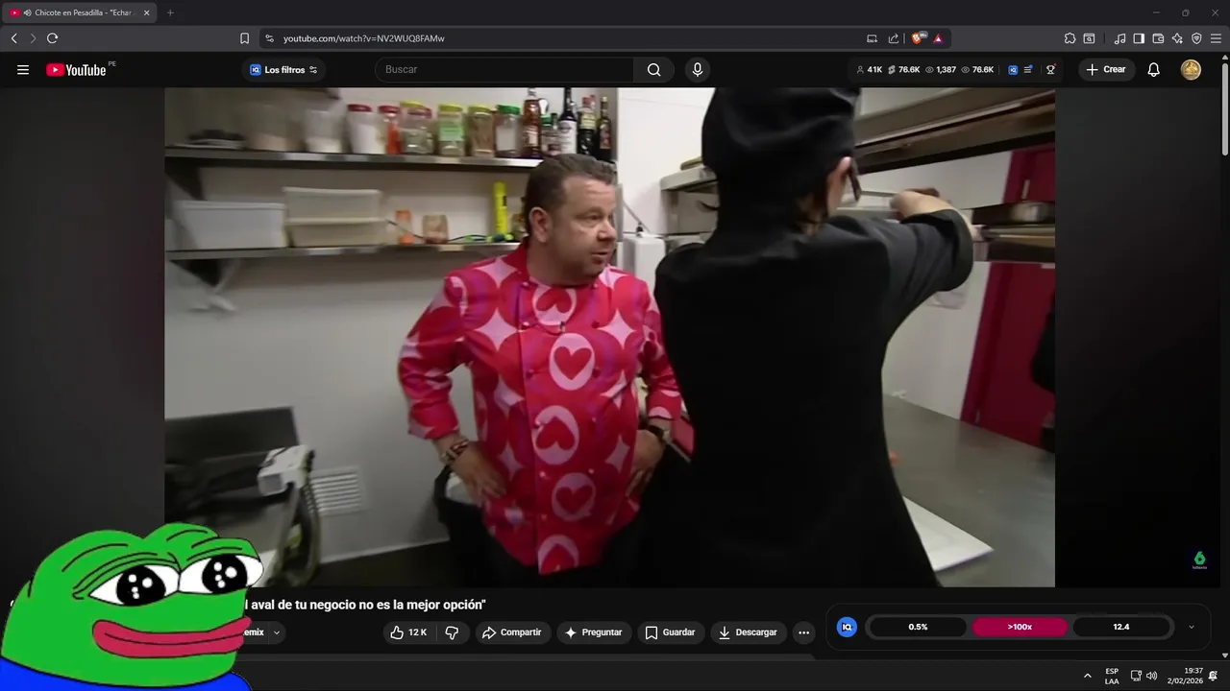Focus the Buscar search field
The image size is (1230, 691).
tap(504, 69)
